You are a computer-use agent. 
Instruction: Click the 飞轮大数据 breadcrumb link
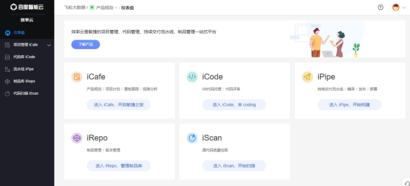click(x=74, y=8)
